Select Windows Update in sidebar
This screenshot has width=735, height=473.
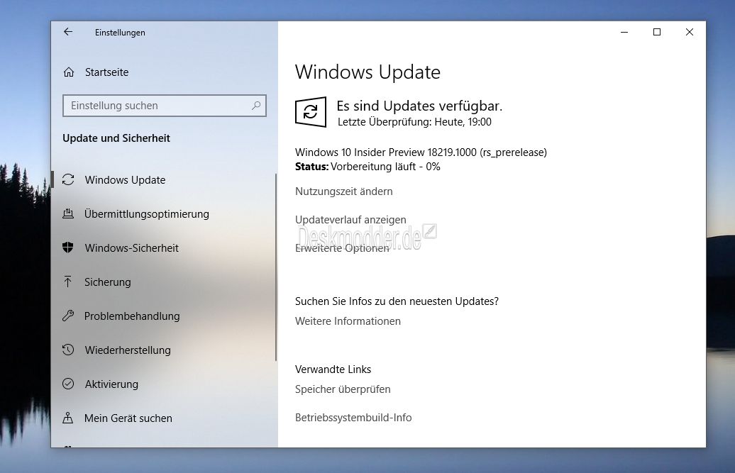[125, 180]
